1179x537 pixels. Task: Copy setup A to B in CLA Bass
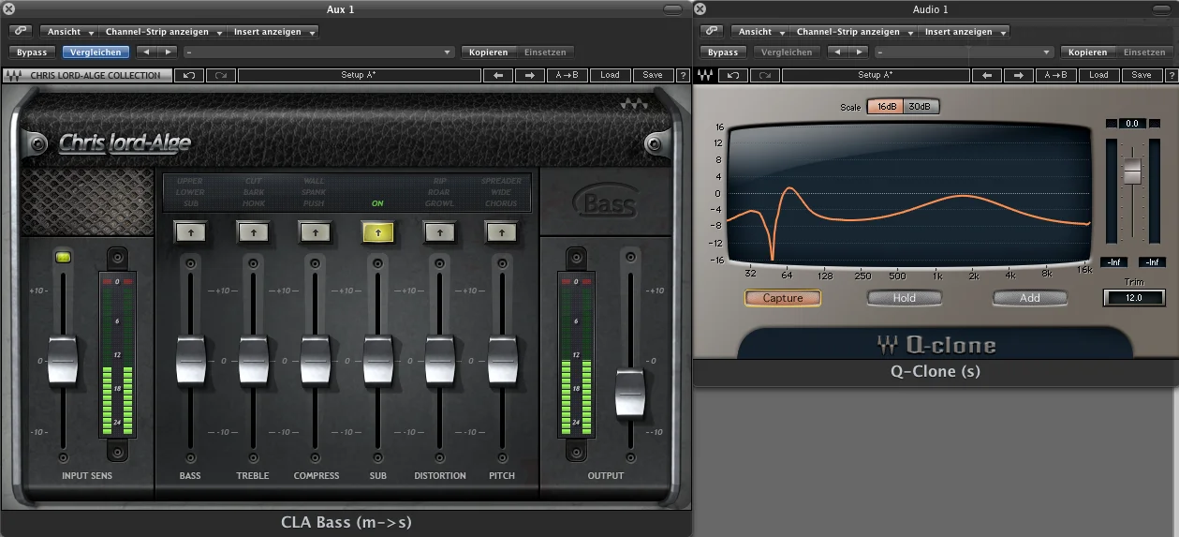(x=567, y=75)
